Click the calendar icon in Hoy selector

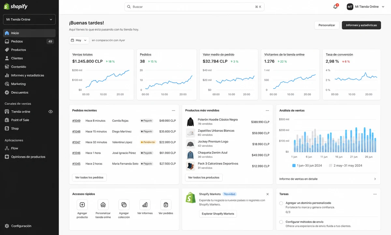pyautogui.click(x=72, y=40)
